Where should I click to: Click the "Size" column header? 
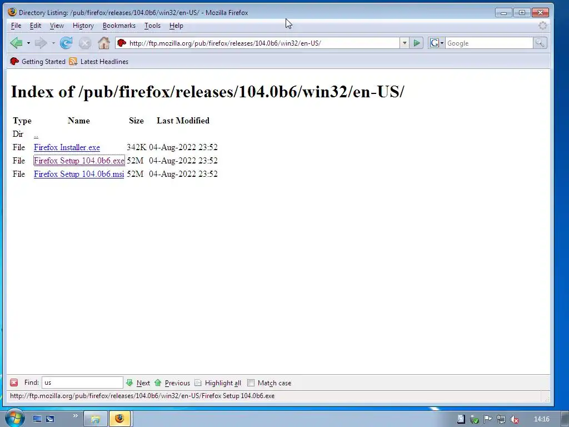point(137,121)
